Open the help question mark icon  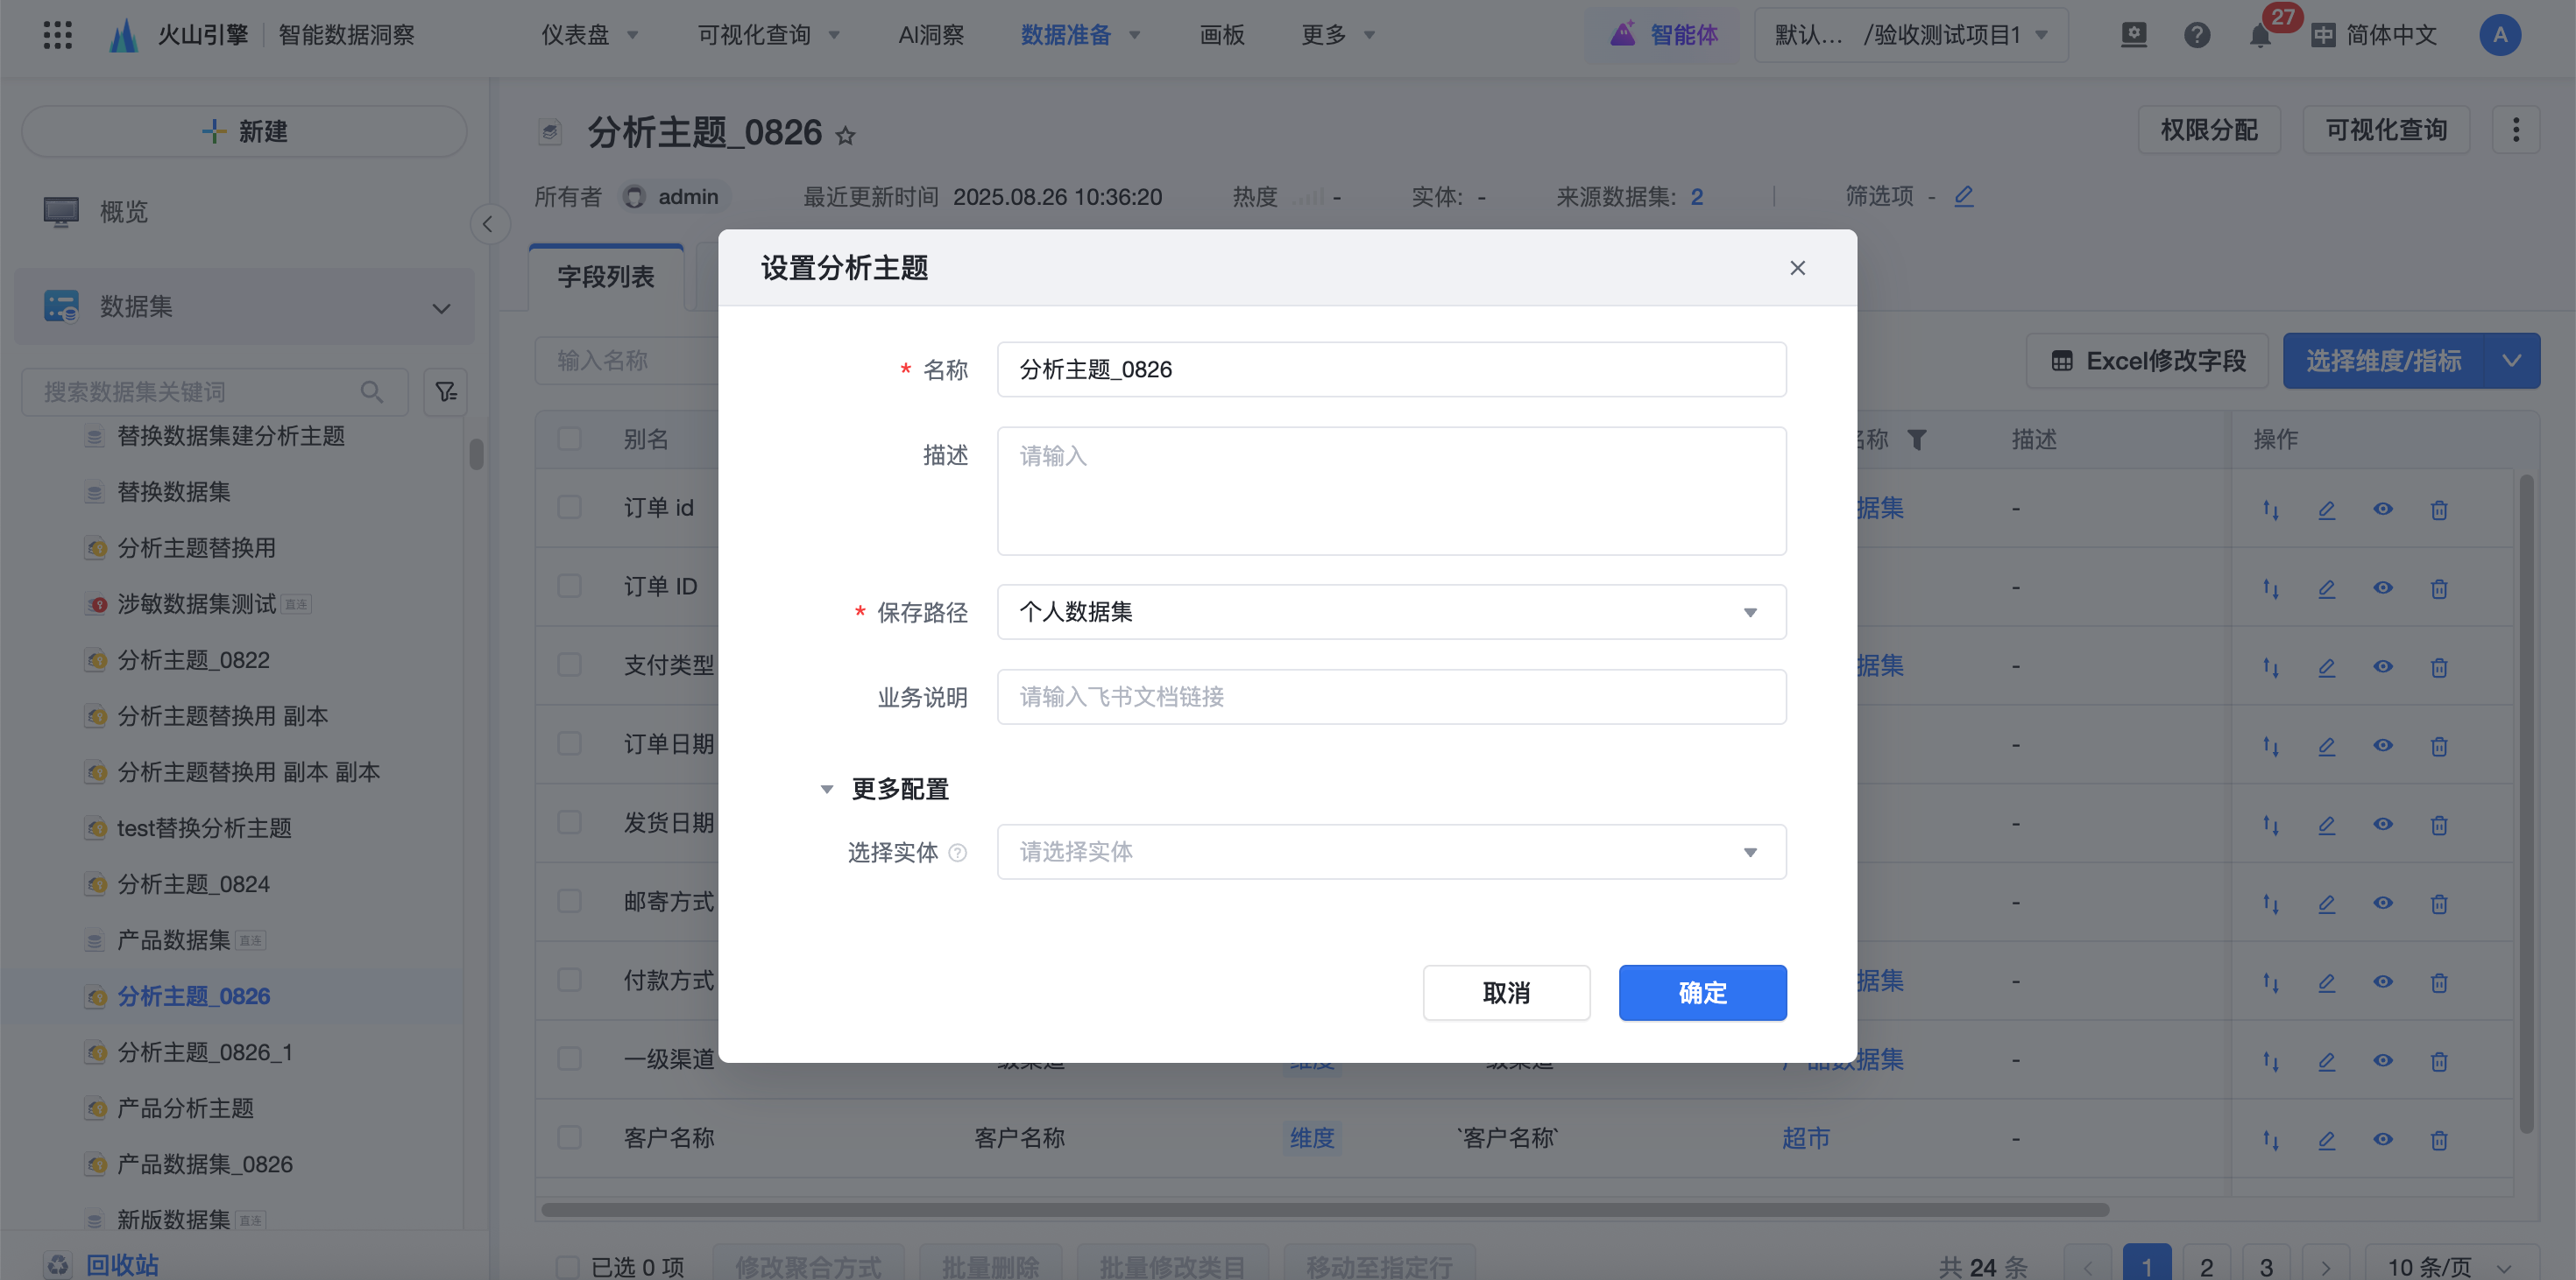pyautogui.click(x=2197, y=36)
